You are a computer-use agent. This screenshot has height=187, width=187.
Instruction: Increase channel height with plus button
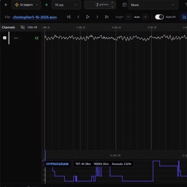click(145, 17)
